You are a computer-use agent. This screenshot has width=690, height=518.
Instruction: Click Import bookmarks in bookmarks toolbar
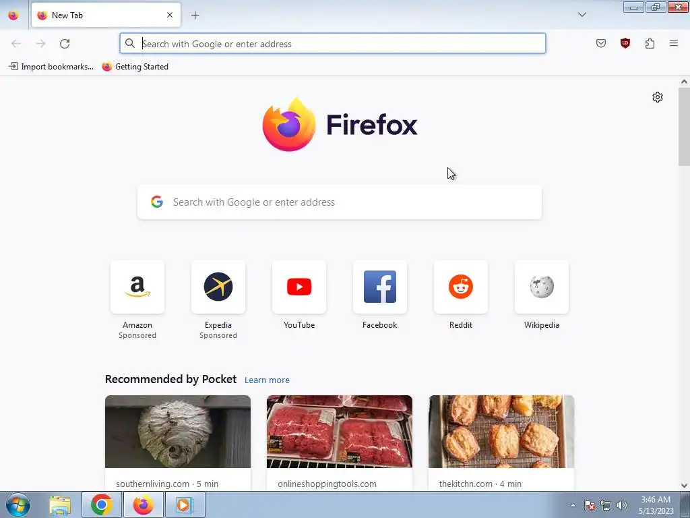[x=51, y=67]
